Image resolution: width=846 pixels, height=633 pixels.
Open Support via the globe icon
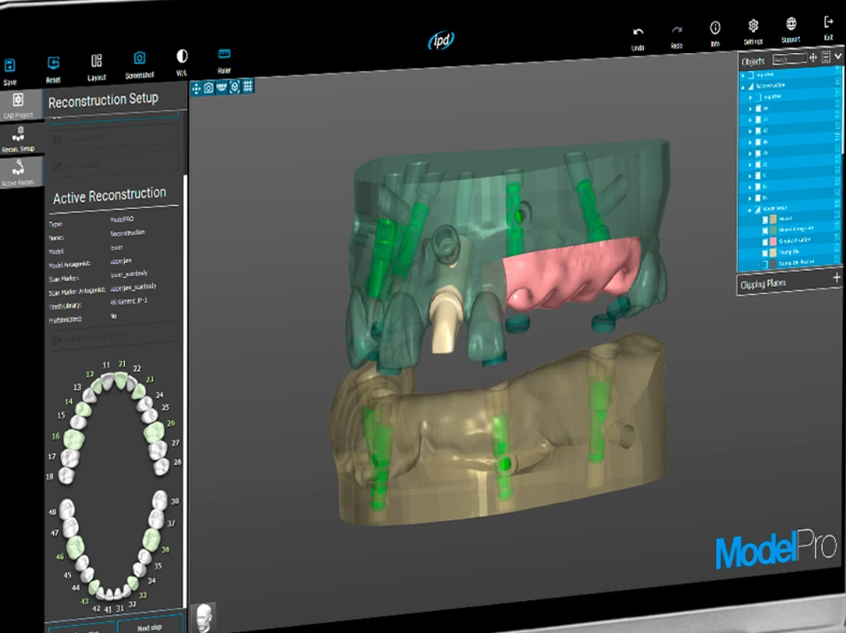pyautogui.click(x=791, y=23)
